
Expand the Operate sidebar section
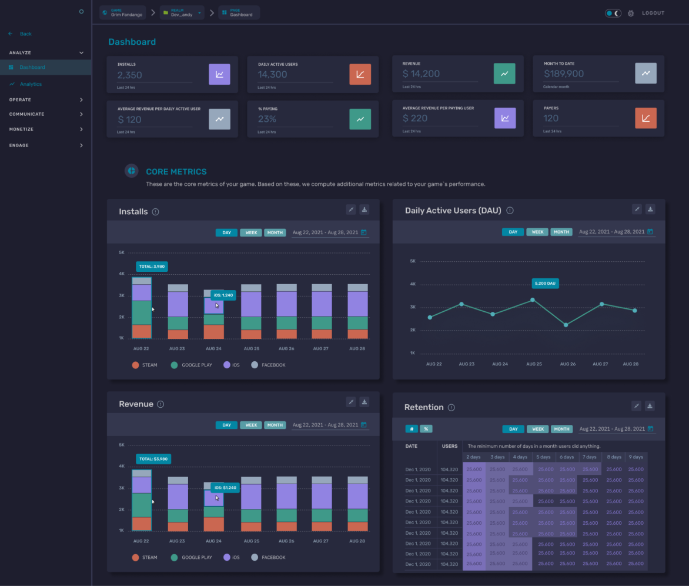click(x=46, y=100)
